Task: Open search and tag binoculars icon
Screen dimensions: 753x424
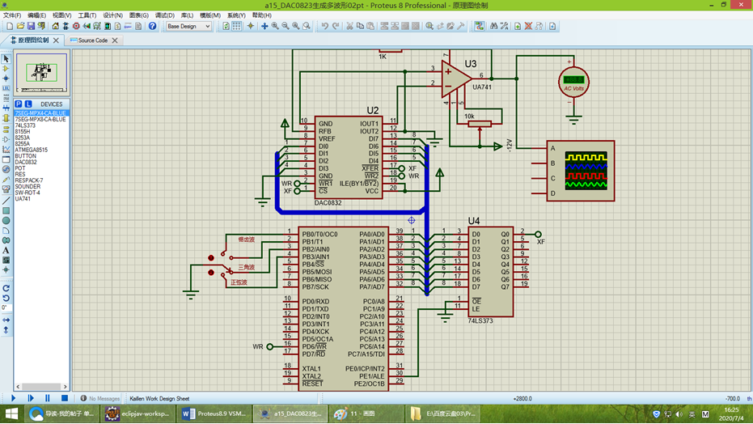Action: click(x=493, y=27)
